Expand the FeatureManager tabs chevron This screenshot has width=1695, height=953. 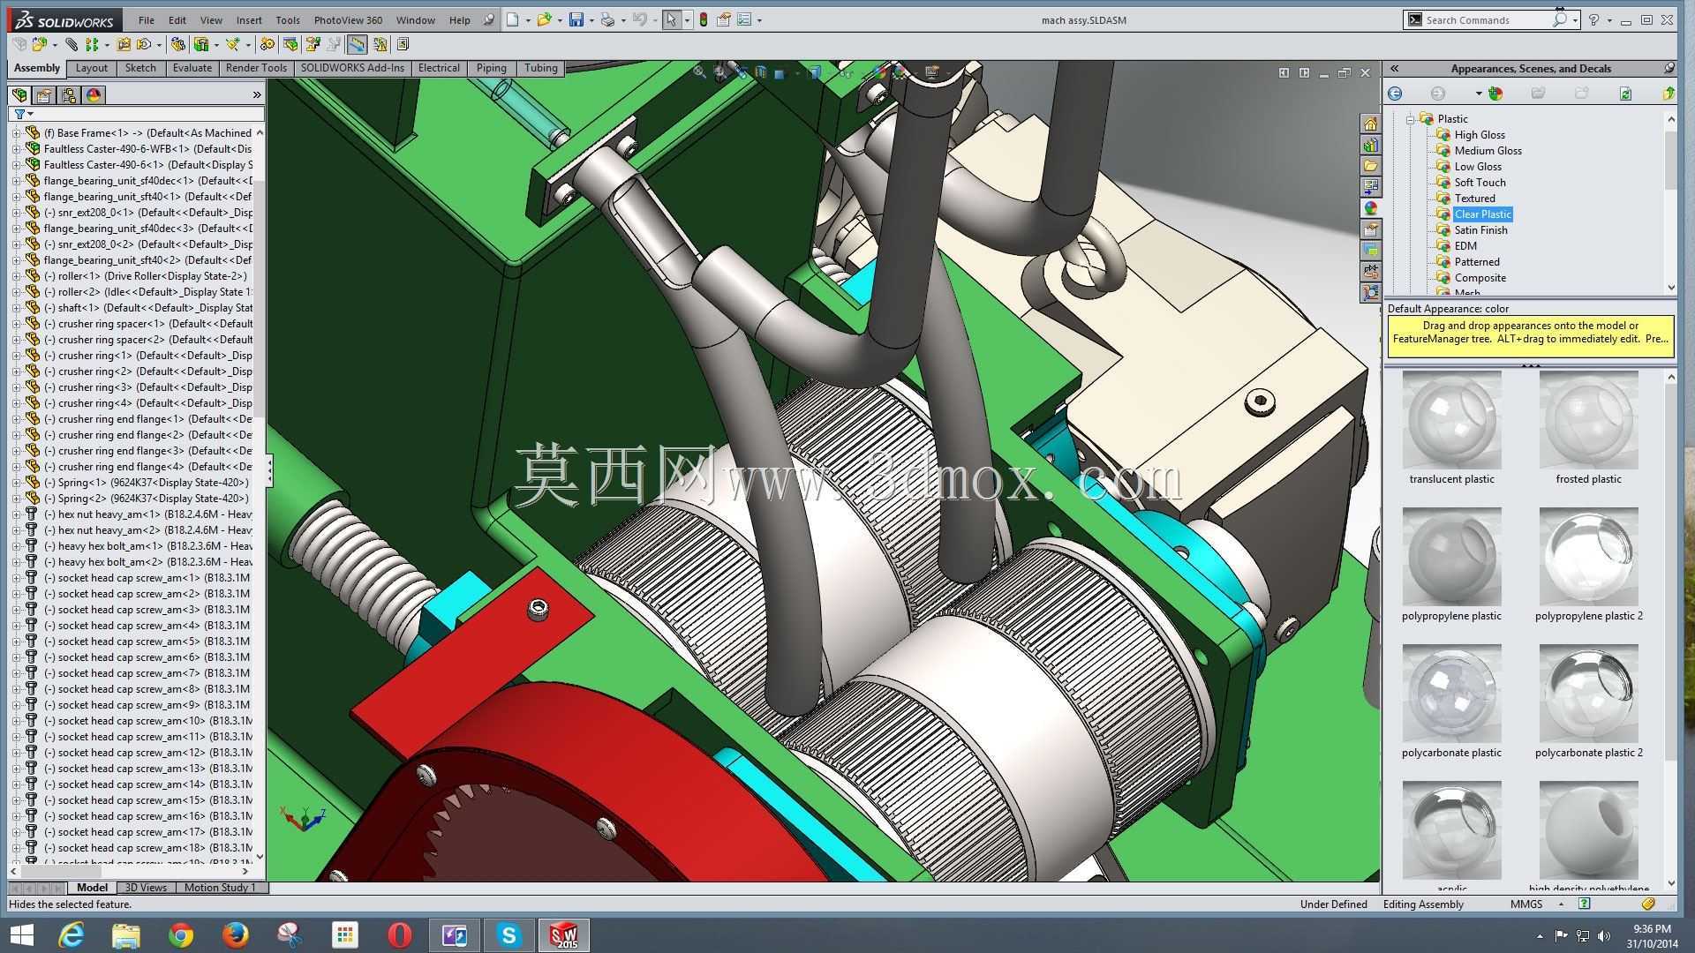pos(257,94)
